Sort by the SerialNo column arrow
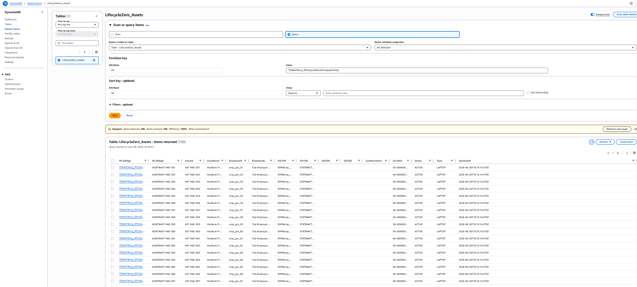 [x=408, y=161]
